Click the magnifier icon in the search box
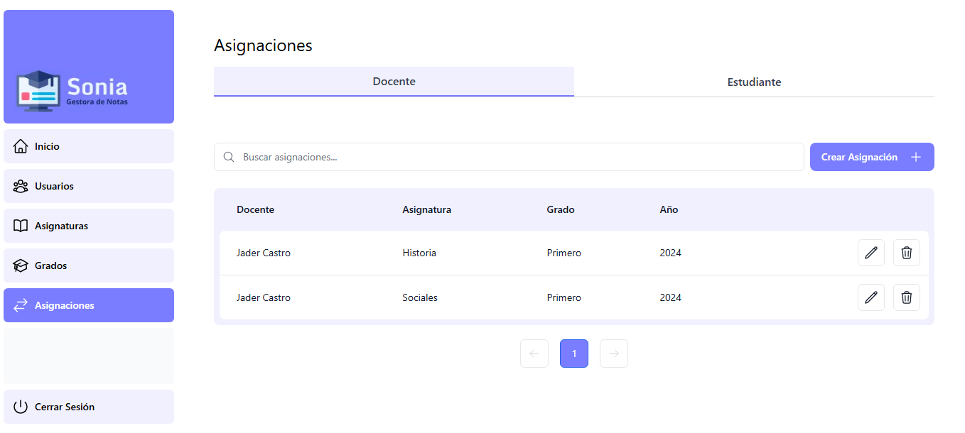Image resolution: width=965 pixels, height=433 pixels. (x=229, y=157)
